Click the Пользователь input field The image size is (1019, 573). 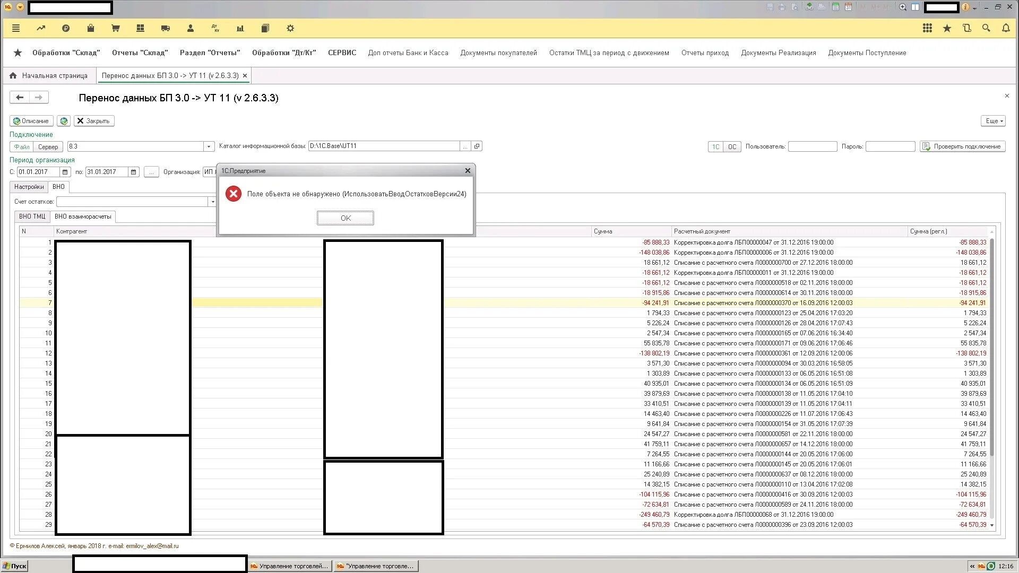coord(812,146)
